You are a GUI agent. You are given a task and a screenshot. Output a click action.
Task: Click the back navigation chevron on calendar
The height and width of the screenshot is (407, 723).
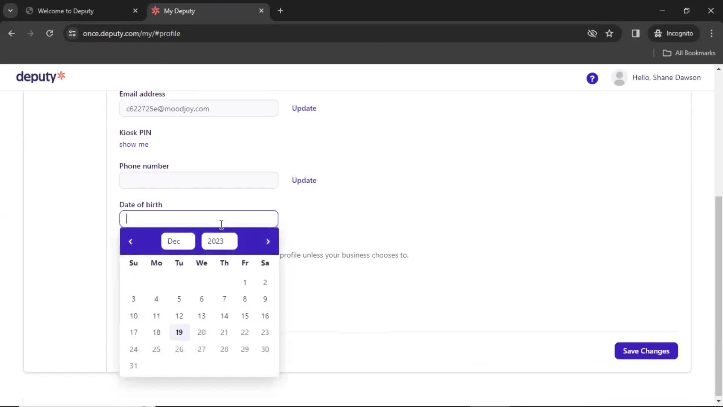click(x=130, y=241)
